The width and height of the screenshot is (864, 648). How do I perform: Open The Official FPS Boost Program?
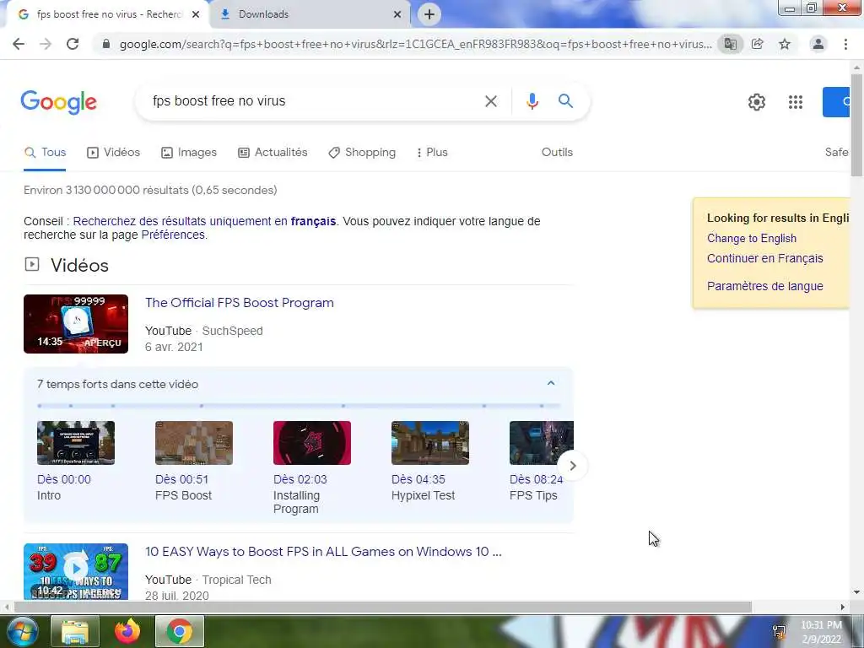[240, 303]
